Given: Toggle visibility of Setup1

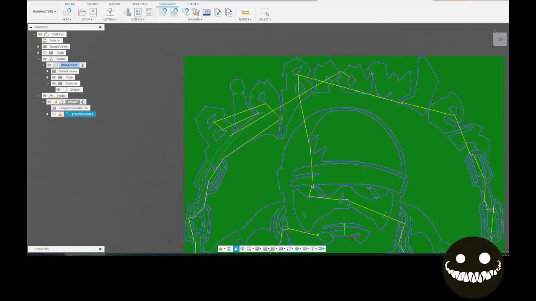Looking at the screenshot, I should pos(49,102).
